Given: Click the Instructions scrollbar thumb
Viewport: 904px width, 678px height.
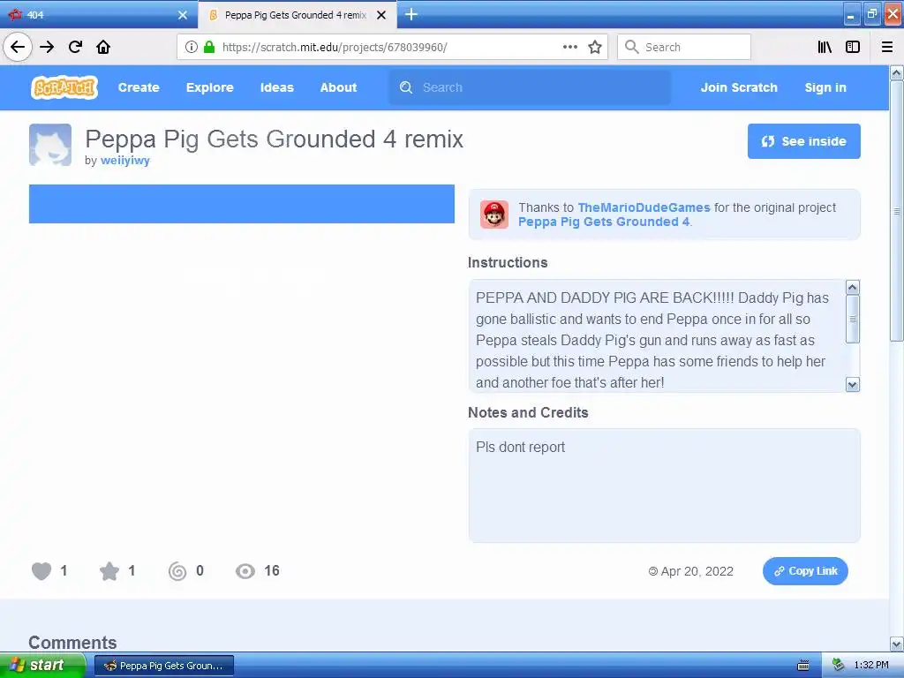Looking at the screenshot, I should tap(852, 320).
